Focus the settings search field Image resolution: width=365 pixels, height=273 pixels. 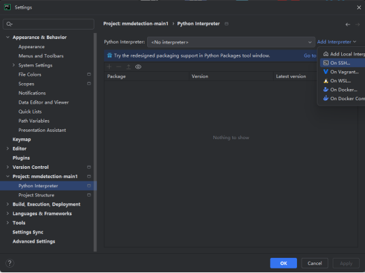[48, 24]
